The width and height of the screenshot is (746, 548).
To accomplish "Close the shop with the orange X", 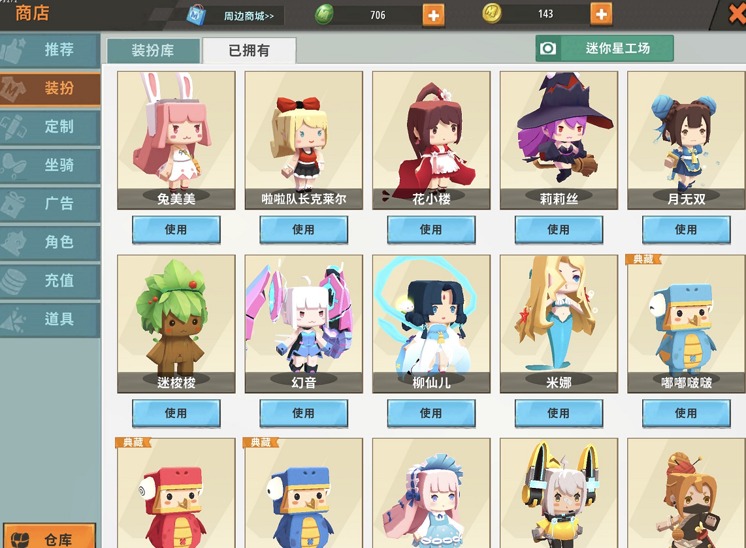I will [738, 14].
